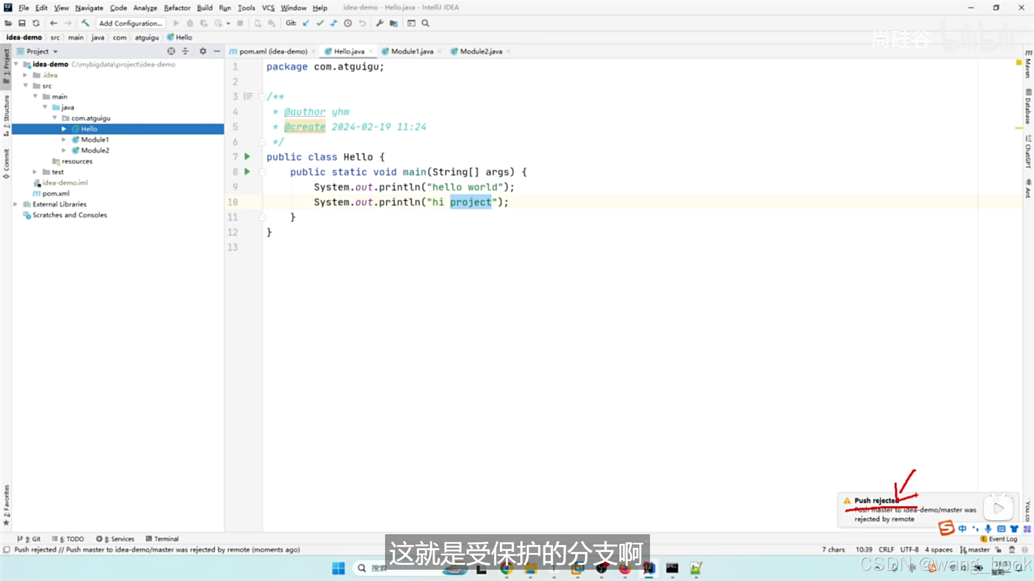Image resolution: width=1034 pixels, height=581 pixels.
Task: Expand External Libraries node
Action: [16, 204]
